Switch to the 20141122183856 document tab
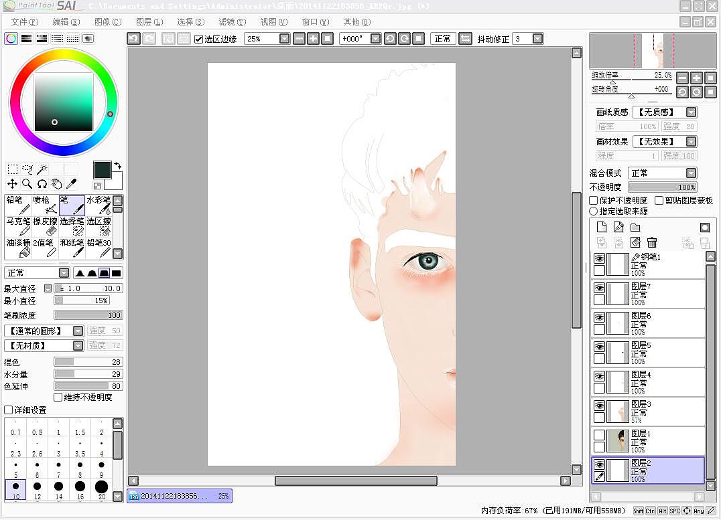The image size is (721, 520). click(180, 496)
